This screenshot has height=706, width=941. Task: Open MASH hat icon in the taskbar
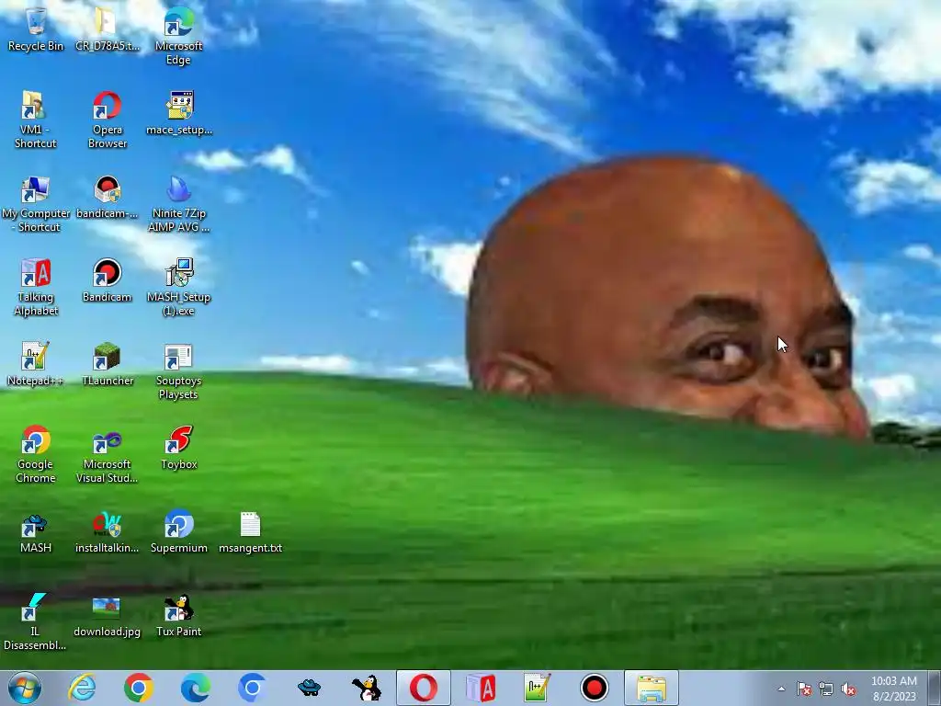309,688
